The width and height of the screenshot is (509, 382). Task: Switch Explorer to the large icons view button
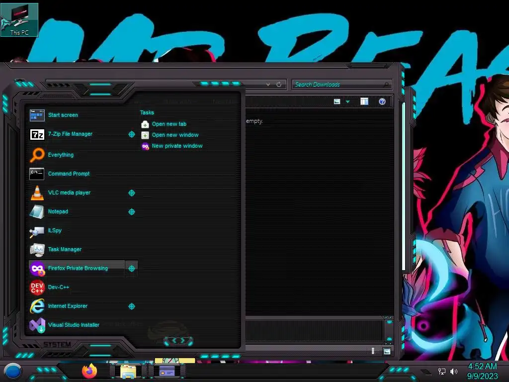point(387,351)
